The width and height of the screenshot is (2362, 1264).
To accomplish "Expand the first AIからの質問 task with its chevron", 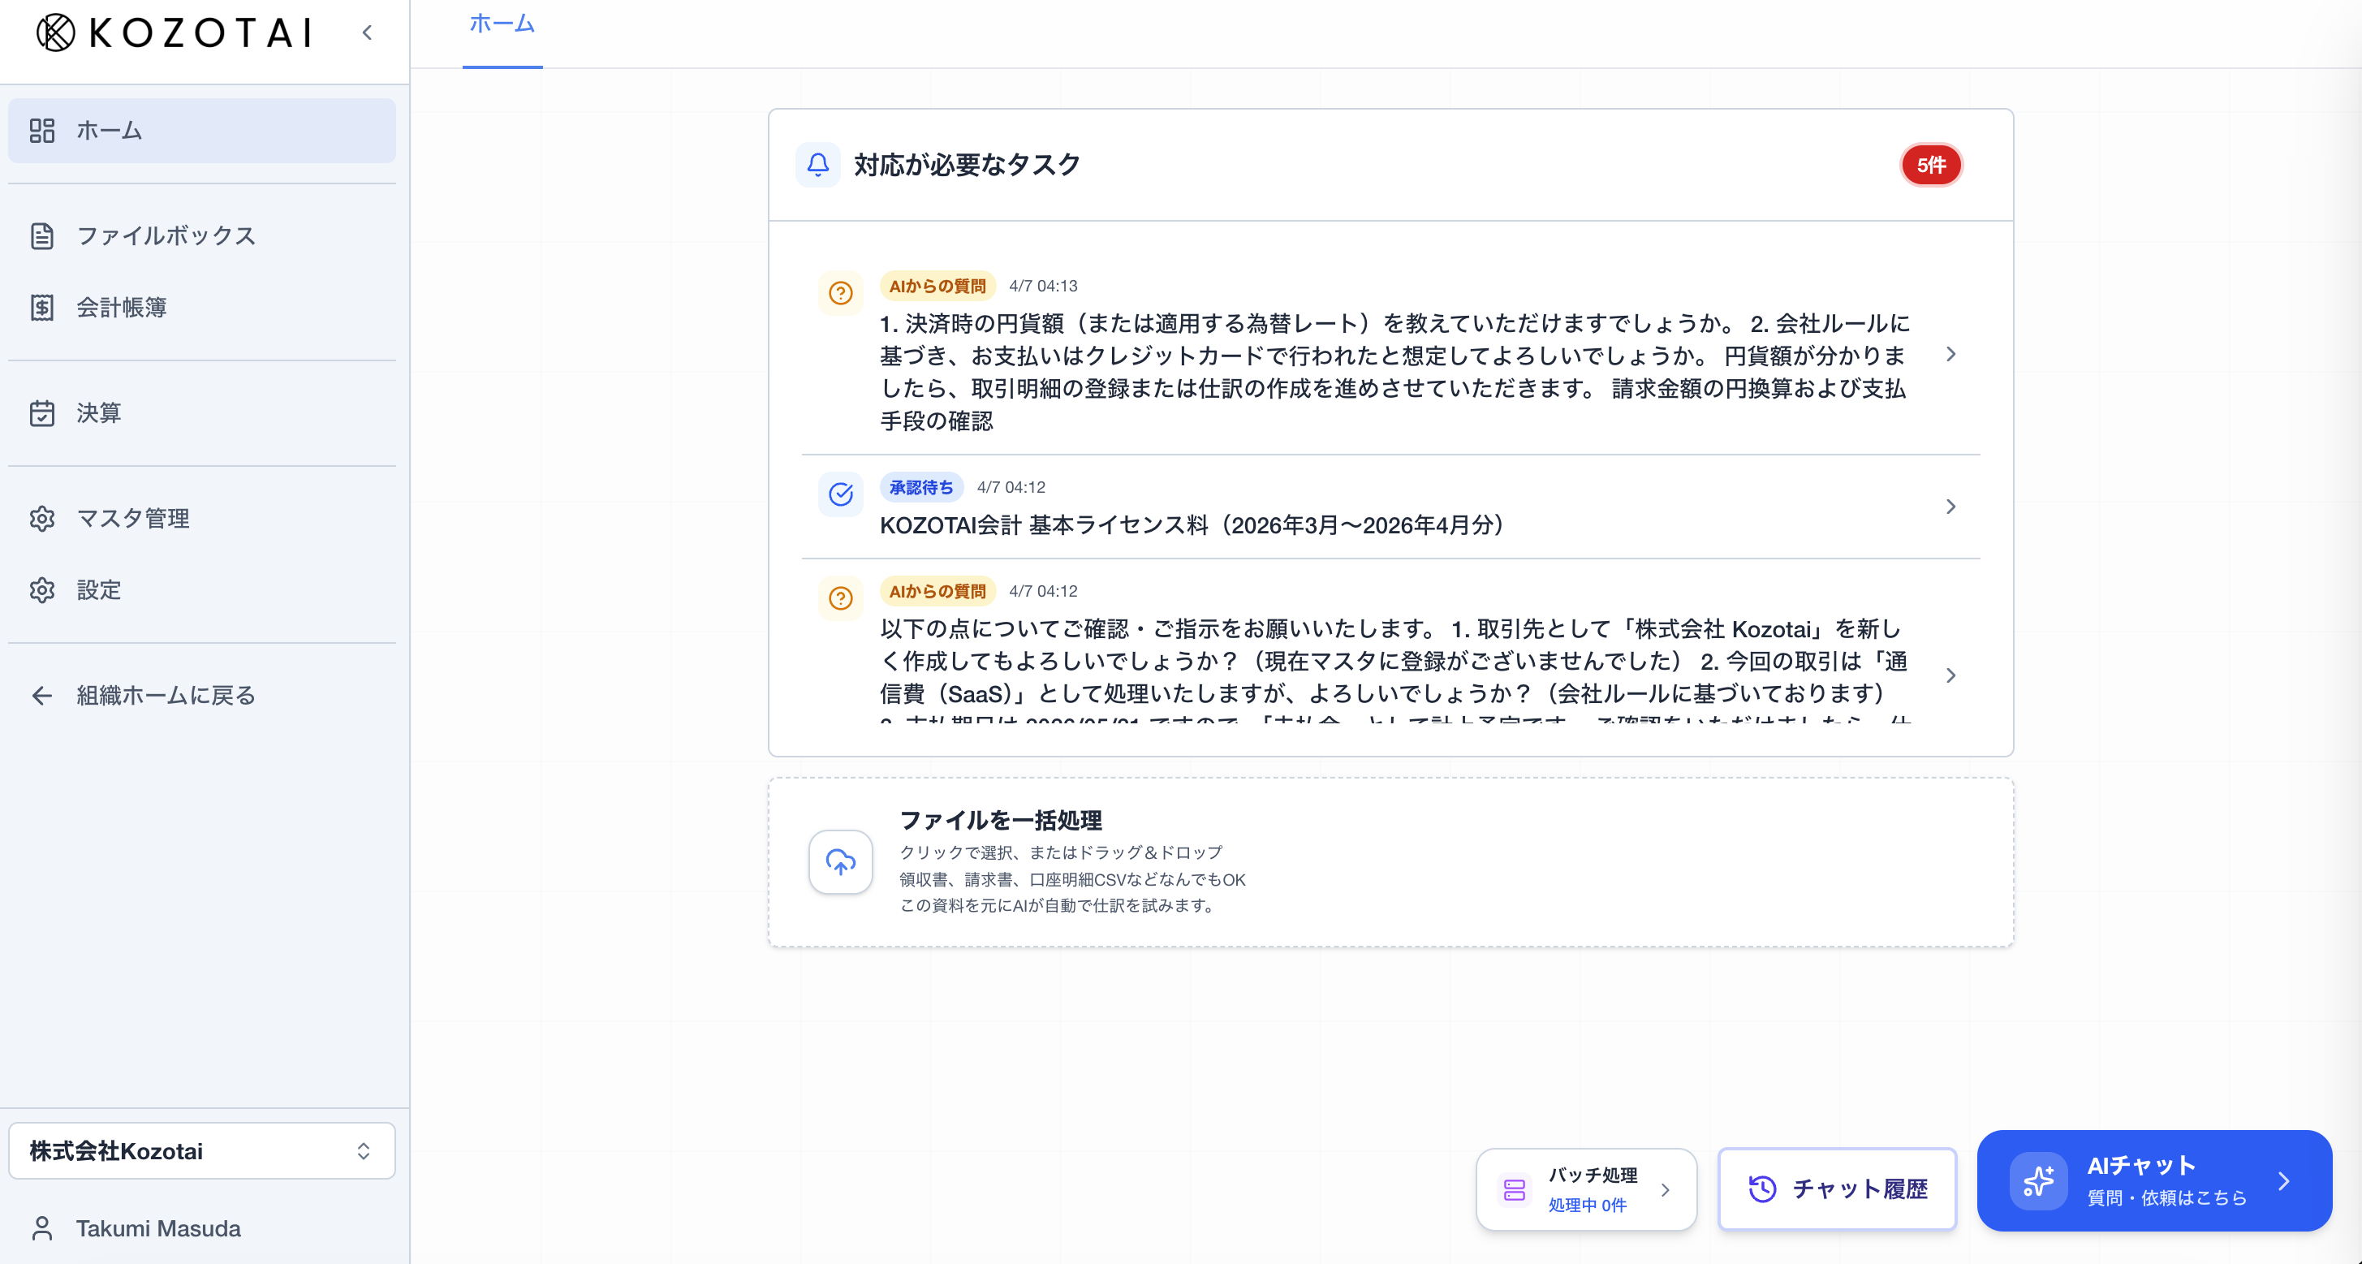I will coord(1950,354).
